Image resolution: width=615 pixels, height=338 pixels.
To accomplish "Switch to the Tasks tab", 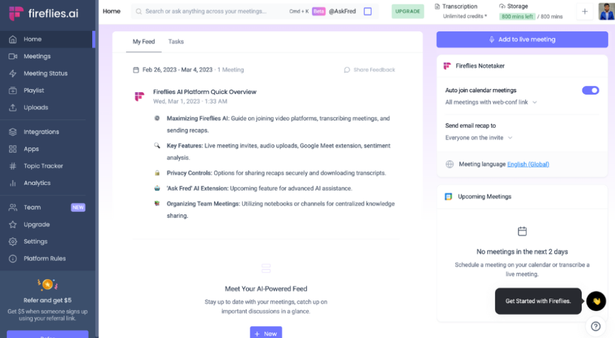I will (176, 41).
